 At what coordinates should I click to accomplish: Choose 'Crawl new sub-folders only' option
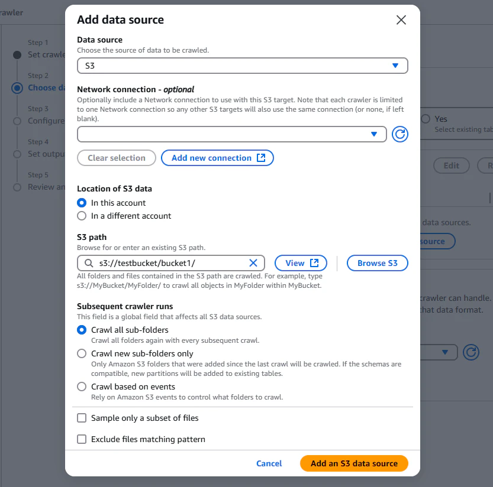(x=82, y=353)
